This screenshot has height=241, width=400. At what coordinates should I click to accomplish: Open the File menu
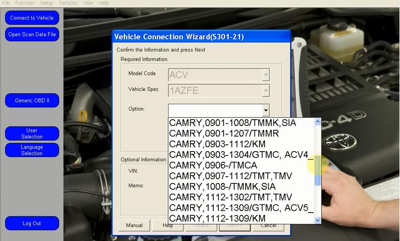(x=6, y=3)
